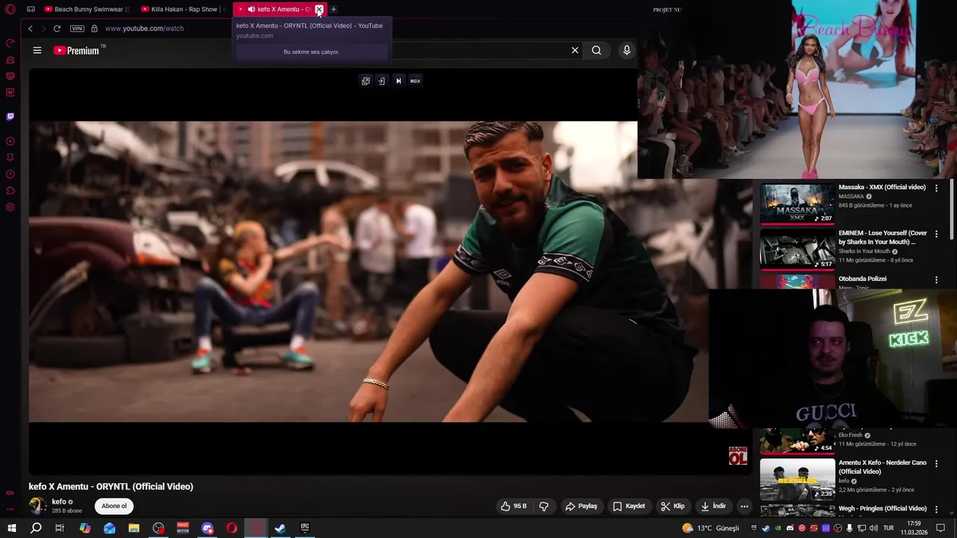Open options menu for Massaka - XMX
This screenshot has width=957, height=538.
[x=936, y=188]
